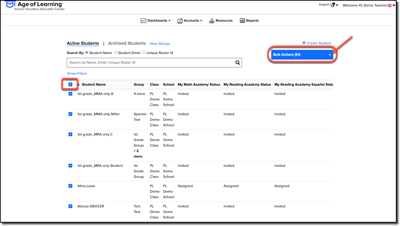400x226 pixels.
Task: Click the Group column header
Action: [139, 85]
